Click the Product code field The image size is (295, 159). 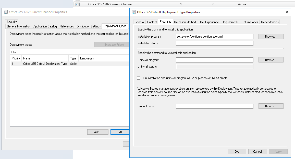[x=215, y=106]
